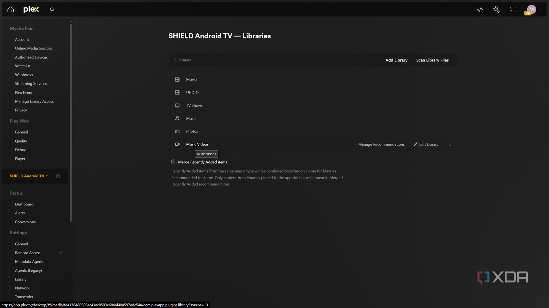The width and height of the screenshot is (549, 308).
Task: Enable Merge Recently Added items checkbox
Action: [x=173, y=162]
